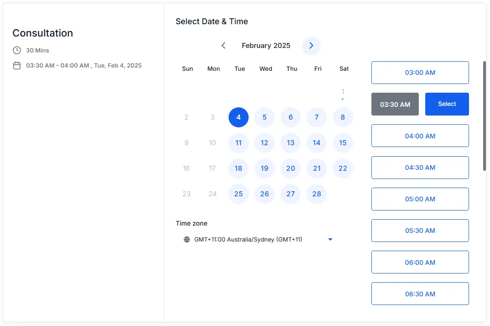The width and height of the screenshot is (490, 326).
Task: Select the 06:30 AM time slot
Action: point(420,294)
